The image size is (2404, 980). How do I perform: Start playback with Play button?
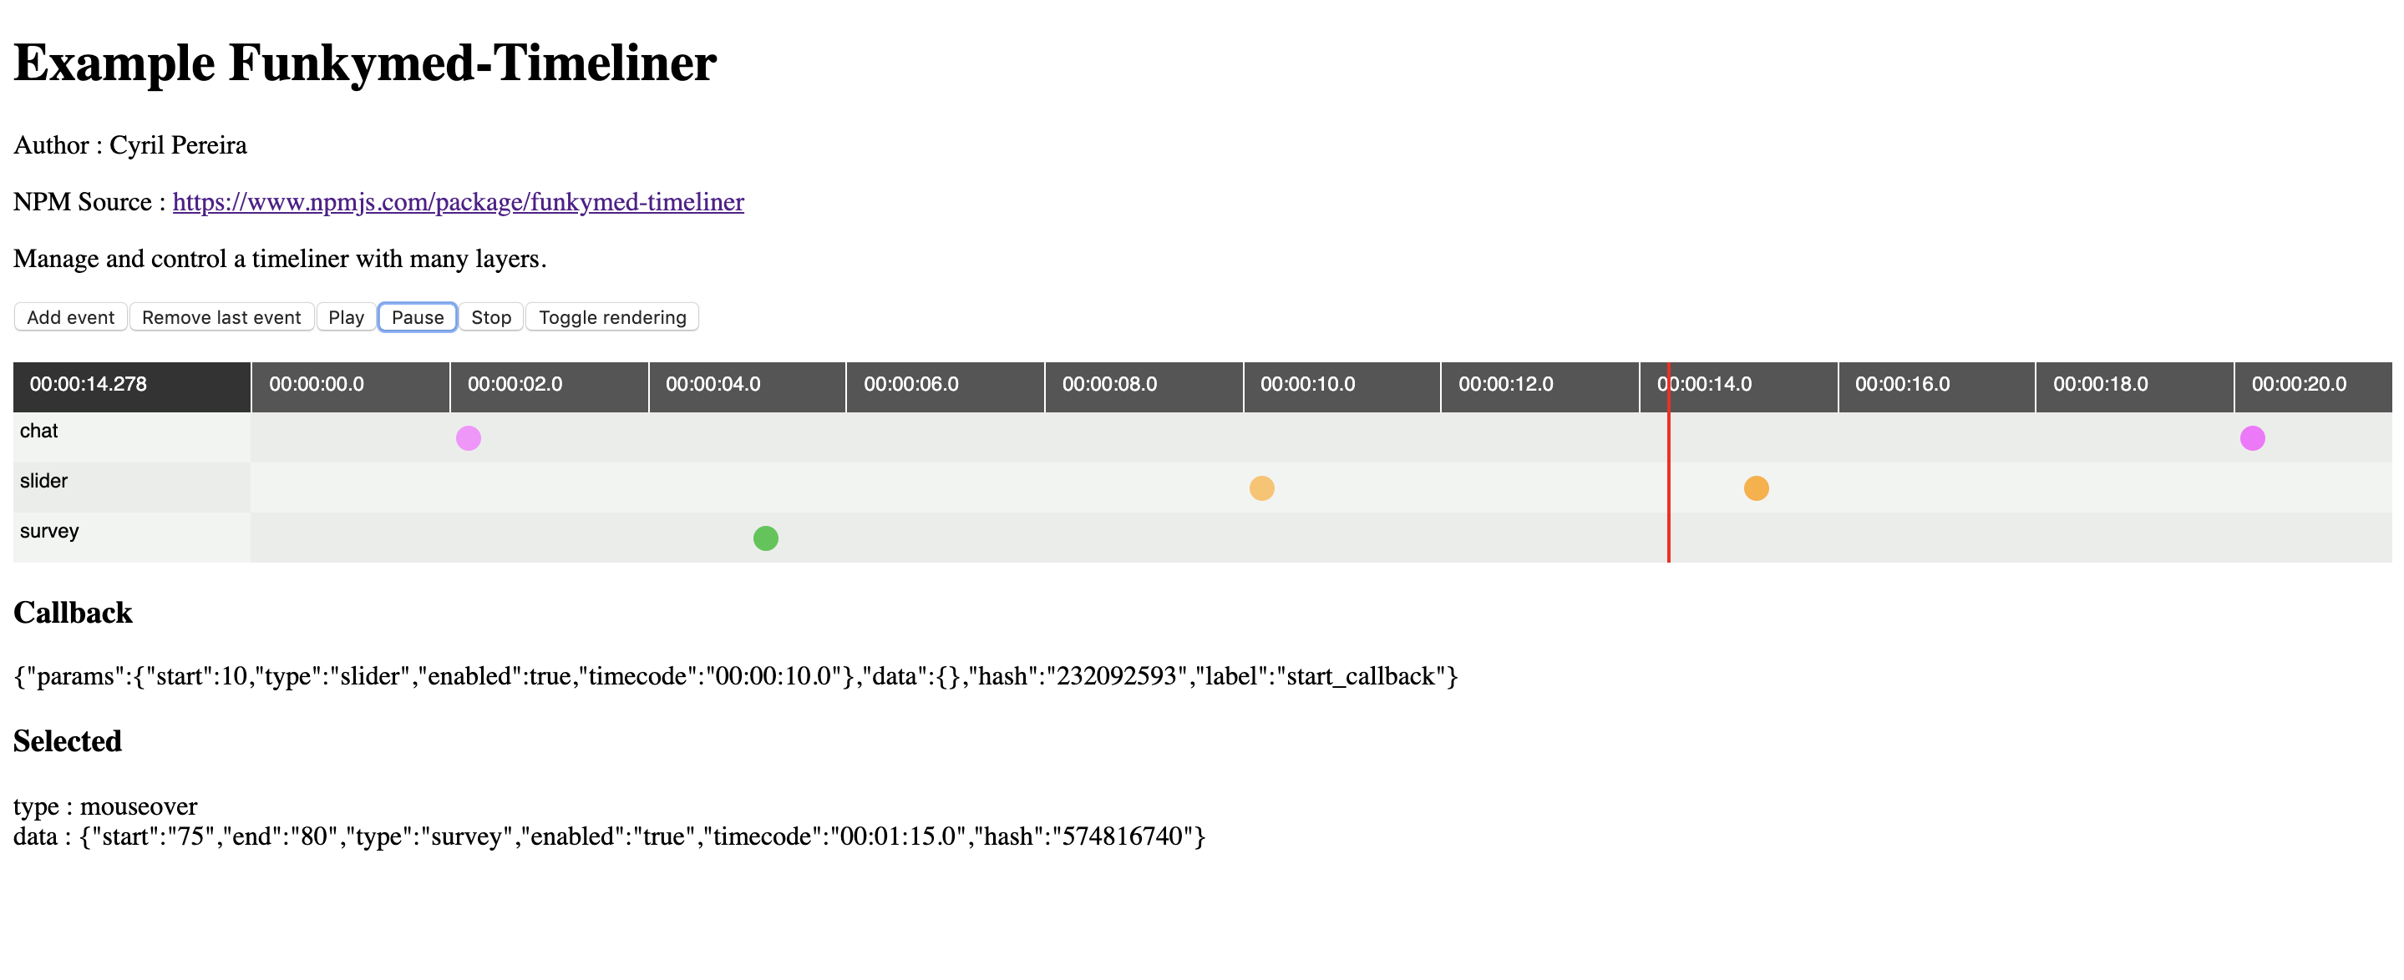(345, 317)
